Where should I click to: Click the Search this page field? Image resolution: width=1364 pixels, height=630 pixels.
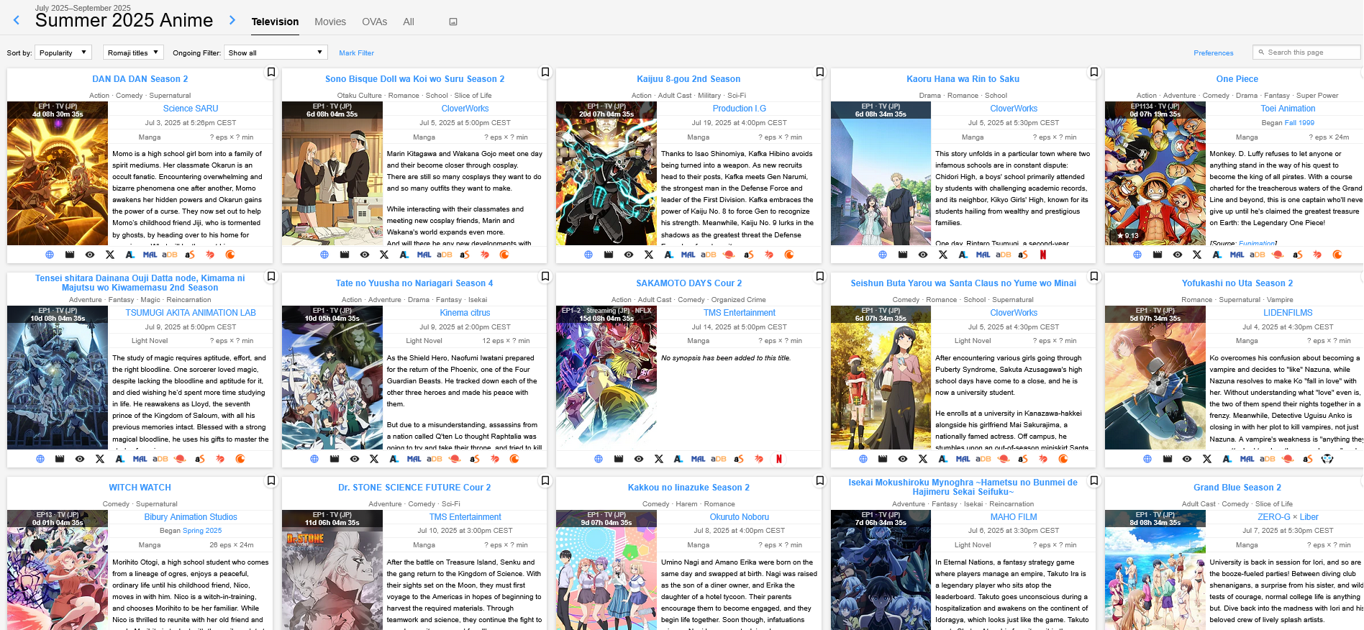[x=1306, y=52]
